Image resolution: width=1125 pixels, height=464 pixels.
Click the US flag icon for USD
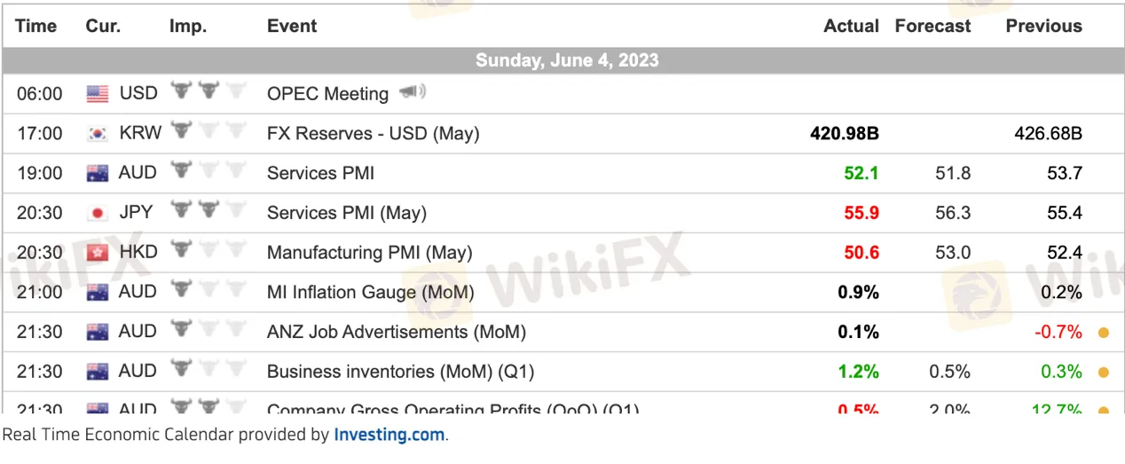[x=98, y=93]
